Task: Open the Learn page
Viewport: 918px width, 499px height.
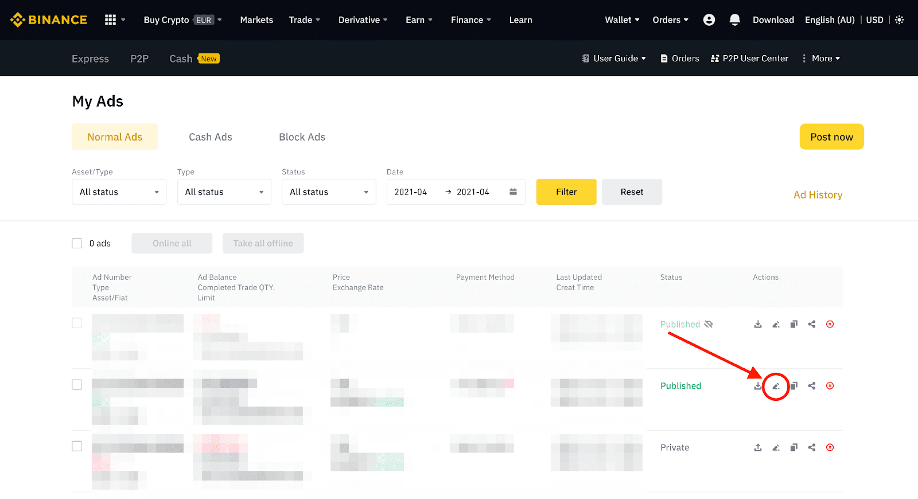Action: pyautogui.click(x=521, y=20)
